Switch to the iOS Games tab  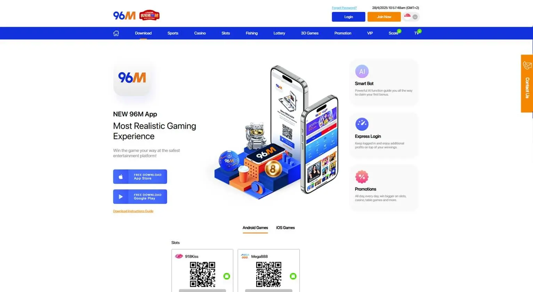coord(285,228)
